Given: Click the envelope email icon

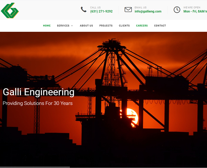Looking at the screenshot, I should coord(128,10).
